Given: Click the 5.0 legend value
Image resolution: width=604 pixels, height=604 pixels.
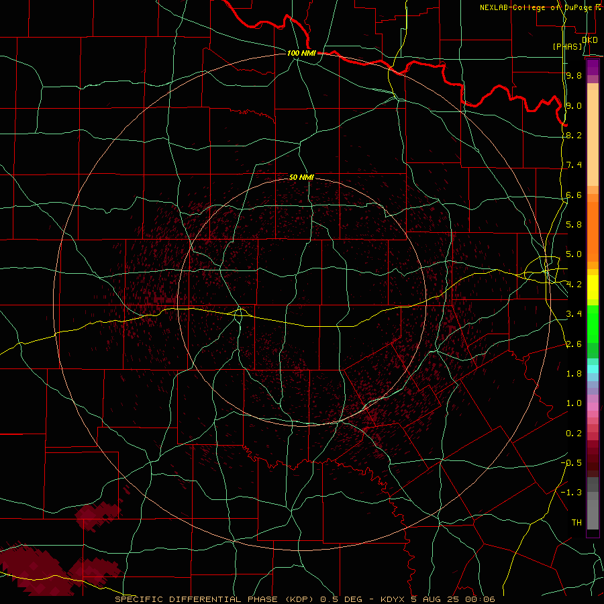Looking at the screenshot, I should pyautogui.click(x=574, y=254).
